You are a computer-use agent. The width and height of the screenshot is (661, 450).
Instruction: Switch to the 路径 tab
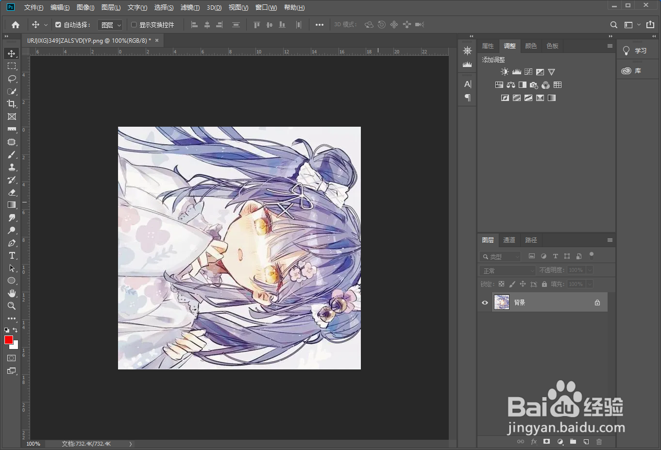point(531,240)
